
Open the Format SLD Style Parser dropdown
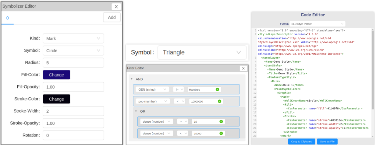tap(317, 24)
